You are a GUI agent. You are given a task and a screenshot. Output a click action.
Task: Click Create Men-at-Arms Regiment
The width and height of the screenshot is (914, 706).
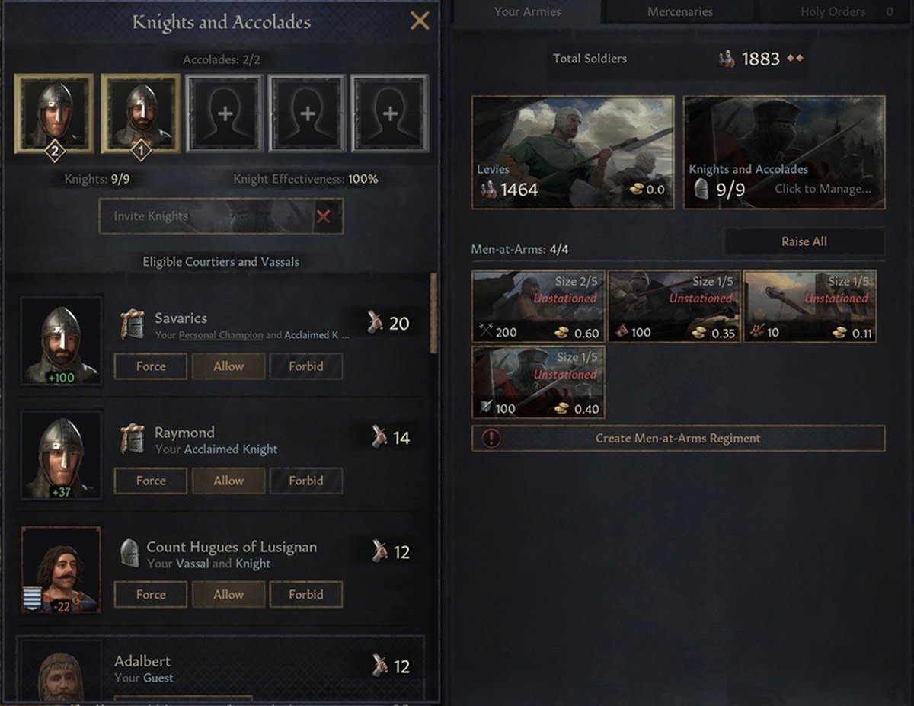[678, 439]
